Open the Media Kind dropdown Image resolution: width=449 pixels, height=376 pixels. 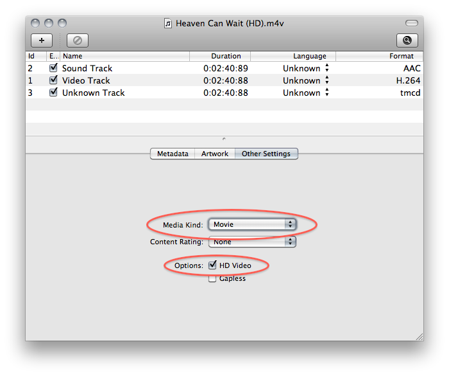(x=251, y=224)
